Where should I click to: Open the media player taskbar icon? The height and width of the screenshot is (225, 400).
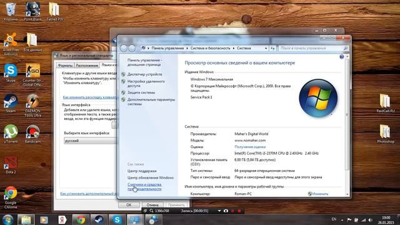(44, 220)
